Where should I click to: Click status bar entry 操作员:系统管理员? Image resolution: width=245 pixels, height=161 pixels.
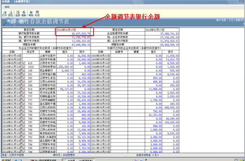tap(64, 155)
